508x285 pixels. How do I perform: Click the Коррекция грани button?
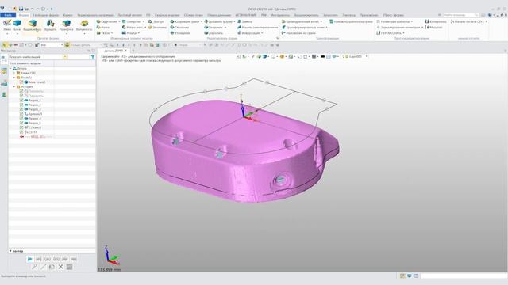point(185,21)
